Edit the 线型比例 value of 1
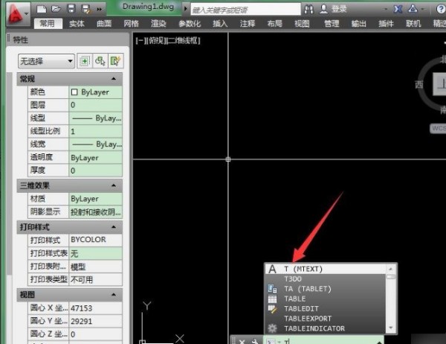446x344 pixels. click(x=95, y=131)
